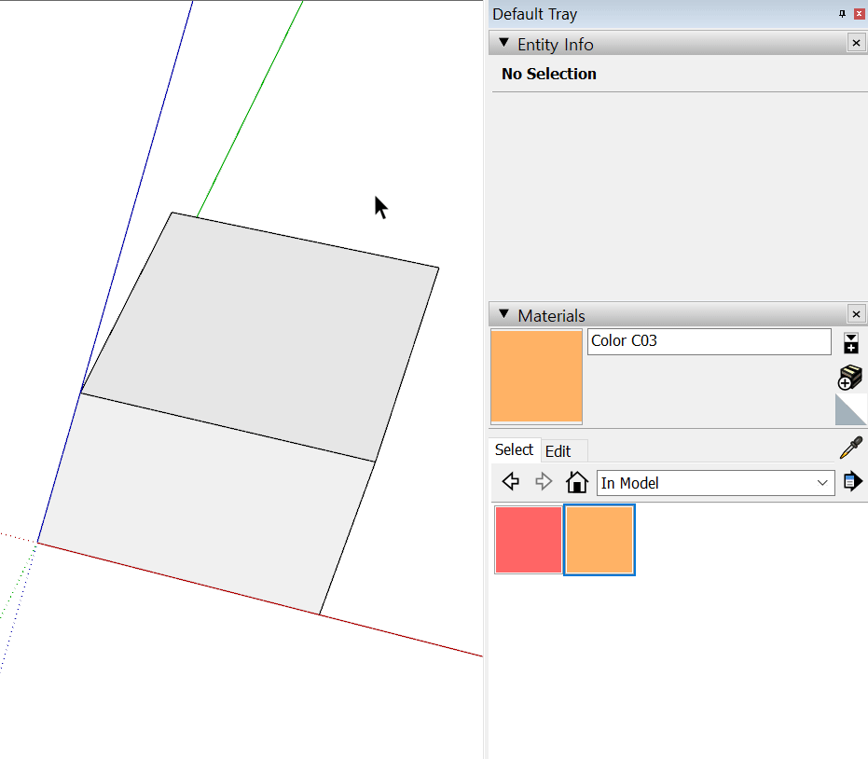
Task: Toggle the secondary selection pane icon
Action: 851,344
